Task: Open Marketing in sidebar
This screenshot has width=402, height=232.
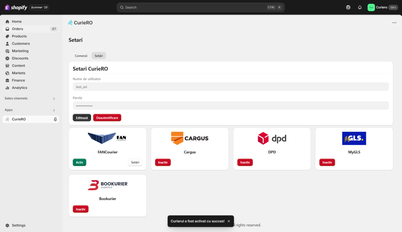Action: (x=20, y=51)
